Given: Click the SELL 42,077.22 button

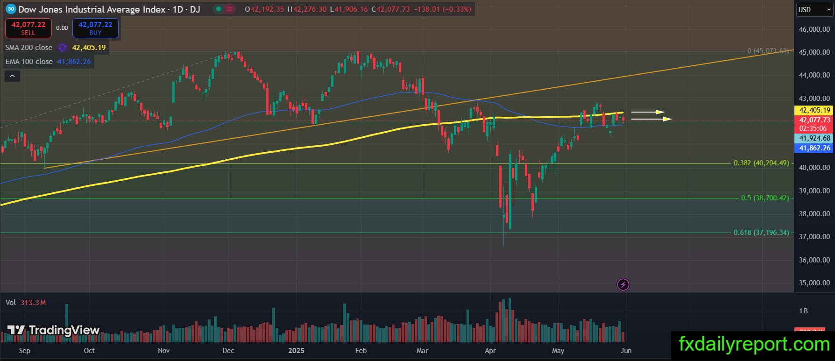Looking at the screenshot, I should 28,28.
